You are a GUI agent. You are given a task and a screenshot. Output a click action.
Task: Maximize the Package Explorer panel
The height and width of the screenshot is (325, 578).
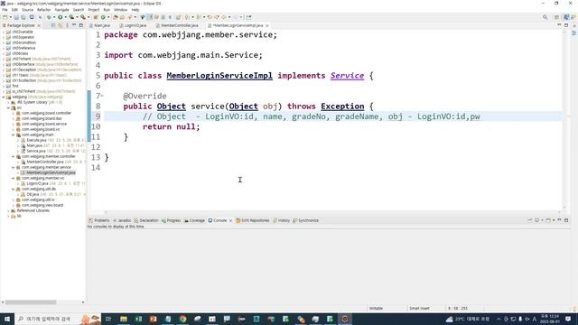pyautogui.click(x=81, y=25)
